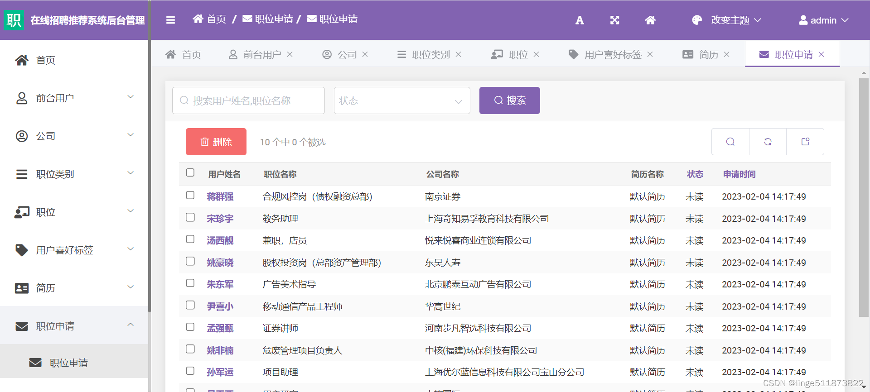
Task: Collapse the 职位申请 sidebar menu
Action: tap(130, 325)
